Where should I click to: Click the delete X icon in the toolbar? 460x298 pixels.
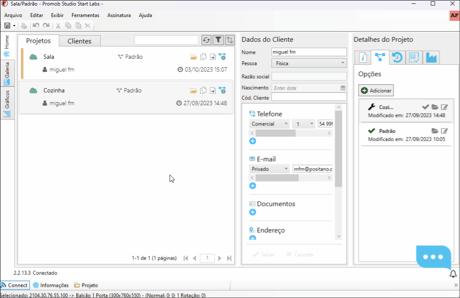(88, 26)
